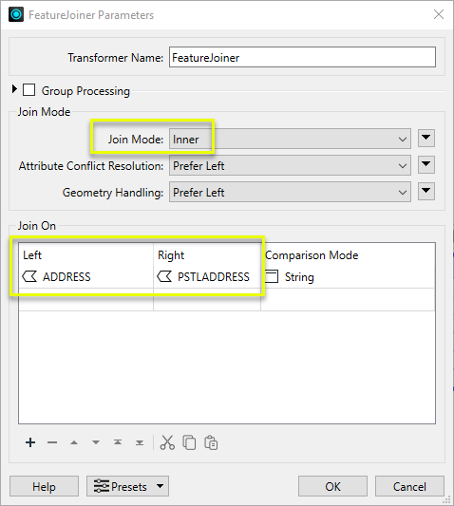Move the selected row down one position

96,442
